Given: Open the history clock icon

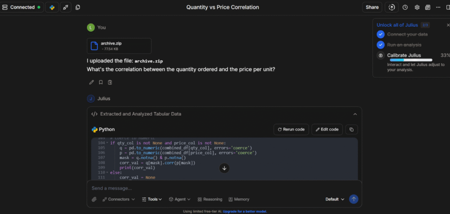Looking at the screenshot, I should 405,7.
